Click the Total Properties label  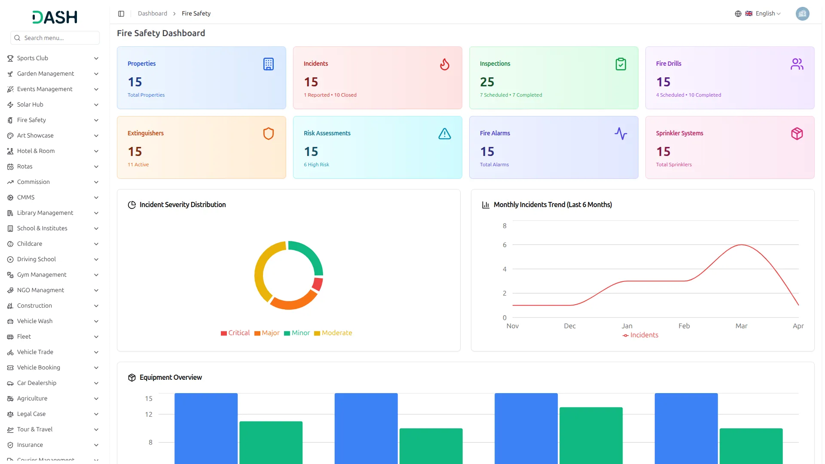[146, 95]
